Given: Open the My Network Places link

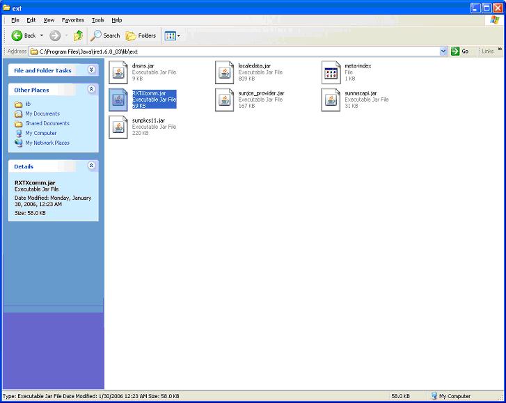Looking at the screenshot, I should tap(47, 143).
